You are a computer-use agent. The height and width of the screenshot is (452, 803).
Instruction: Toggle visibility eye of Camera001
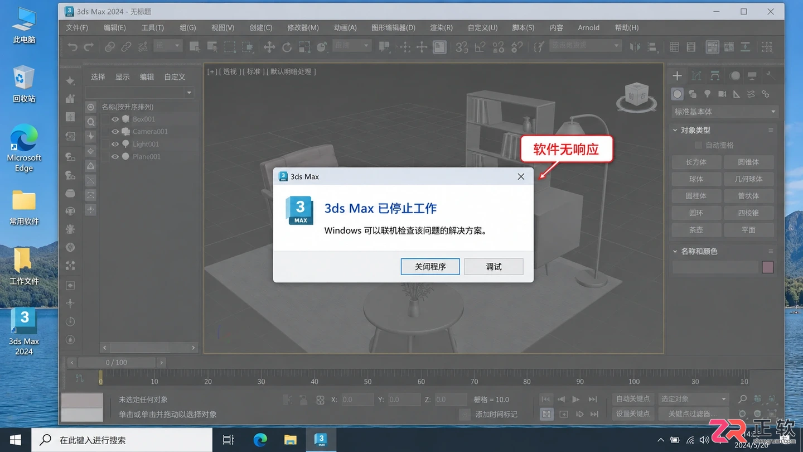click(x=115, y=132)
